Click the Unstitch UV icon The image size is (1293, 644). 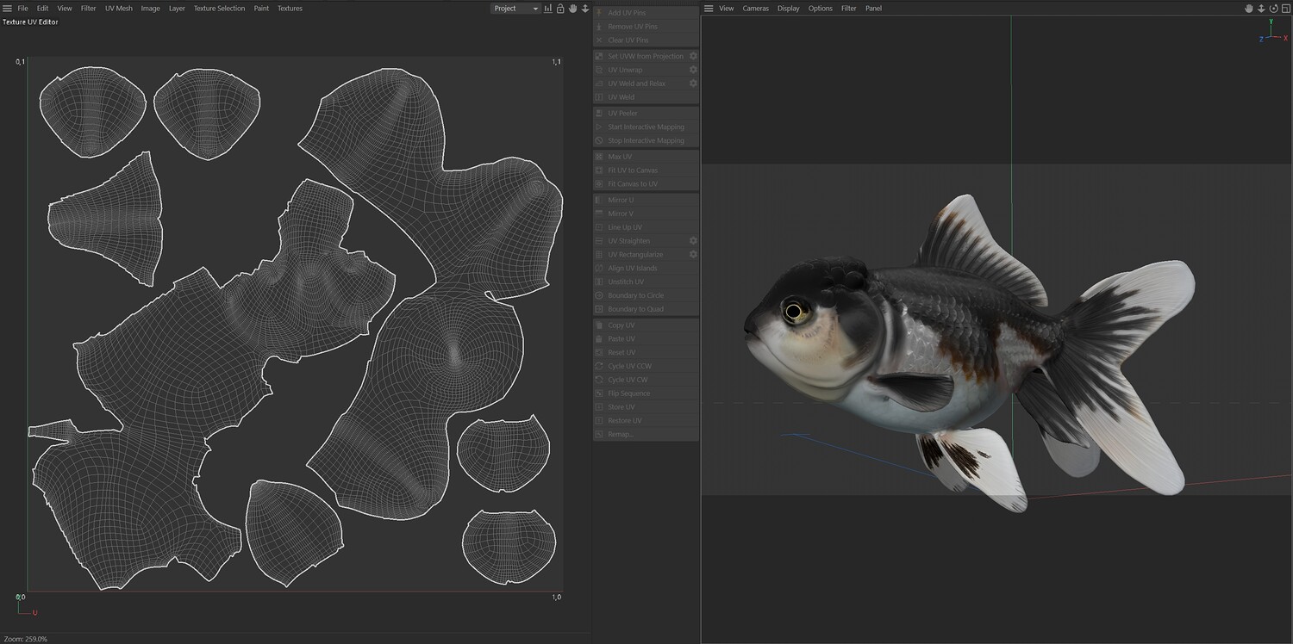coord(599,282)
